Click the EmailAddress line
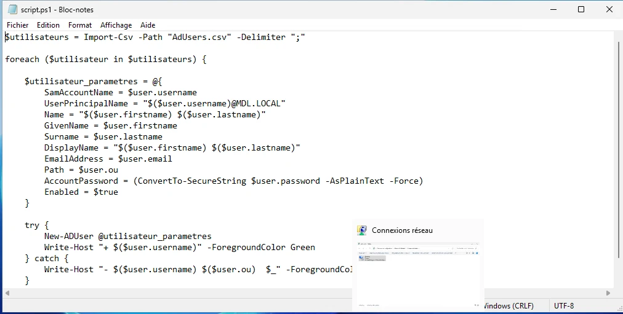The image size is (623, 314). (108, 159)
